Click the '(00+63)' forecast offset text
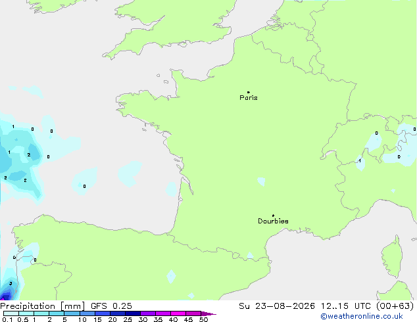This screenshot has height=322, width=417. [395, 306]
